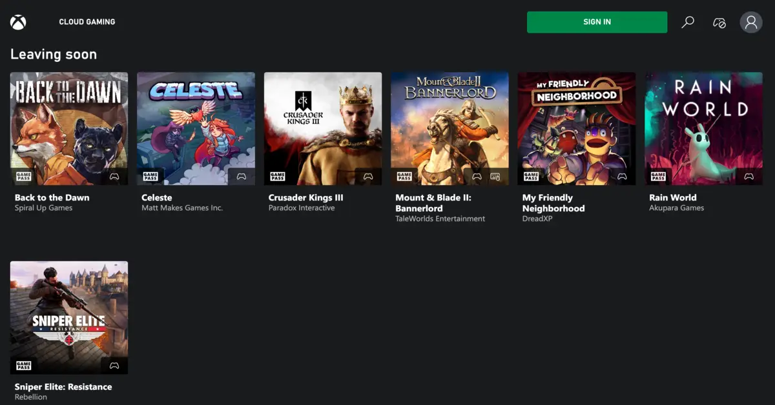
Task: Click the controller icon on Back to the Dawn
Action: pos(114,177)
